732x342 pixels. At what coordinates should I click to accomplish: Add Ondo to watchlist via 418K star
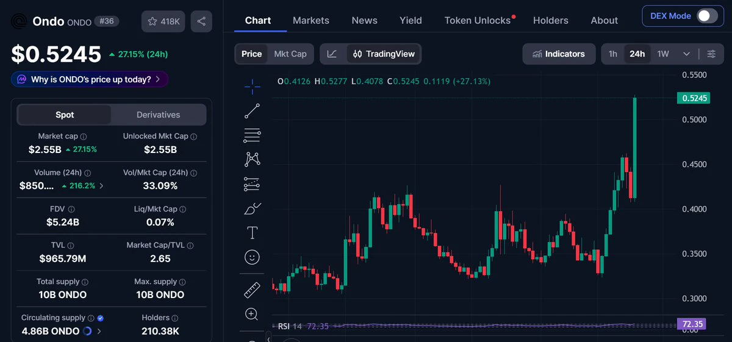coord(164,21)
